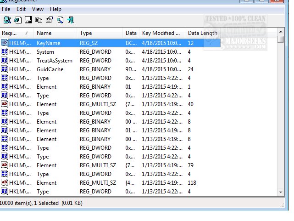
Task: Sort by the Data Length column header
Action: pyautogui.click(x=203, y=33)
